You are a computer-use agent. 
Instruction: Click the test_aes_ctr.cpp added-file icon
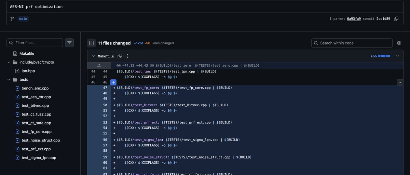[17, 97]
